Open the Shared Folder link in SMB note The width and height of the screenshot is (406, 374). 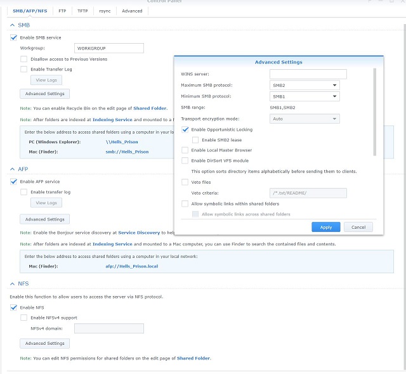coord(150,108)
